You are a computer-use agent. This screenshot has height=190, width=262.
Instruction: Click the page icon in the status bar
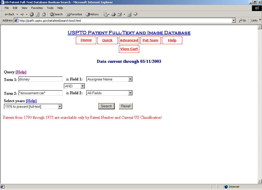[x=2, y=187]
